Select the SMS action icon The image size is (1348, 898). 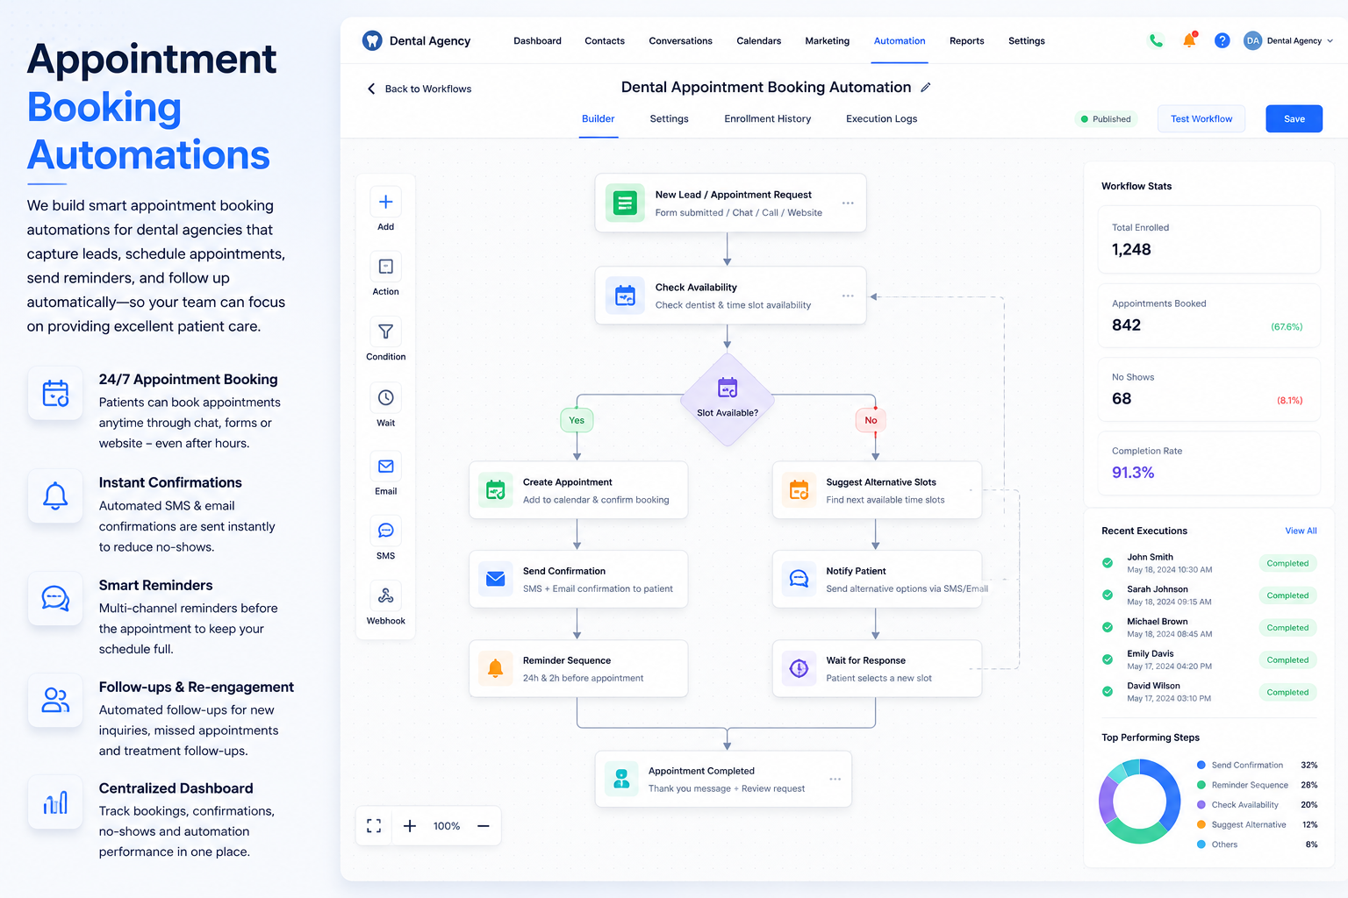tap(385, 531)
